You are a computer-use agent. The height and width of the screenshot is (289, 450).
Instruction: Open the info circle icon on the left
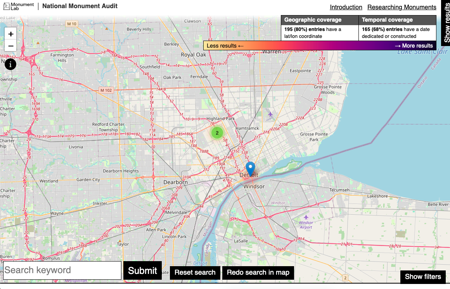tap(10, 64)
